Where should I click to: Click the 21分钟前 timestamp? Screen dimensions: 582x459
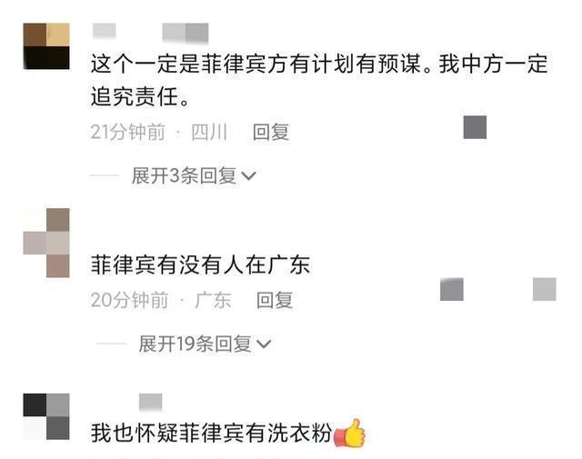pos(128,132)
